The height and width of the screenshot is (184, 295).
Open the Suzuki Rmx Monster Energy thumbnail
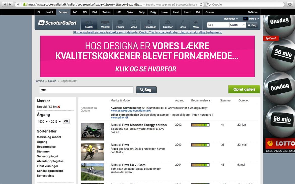pos(92,132)
